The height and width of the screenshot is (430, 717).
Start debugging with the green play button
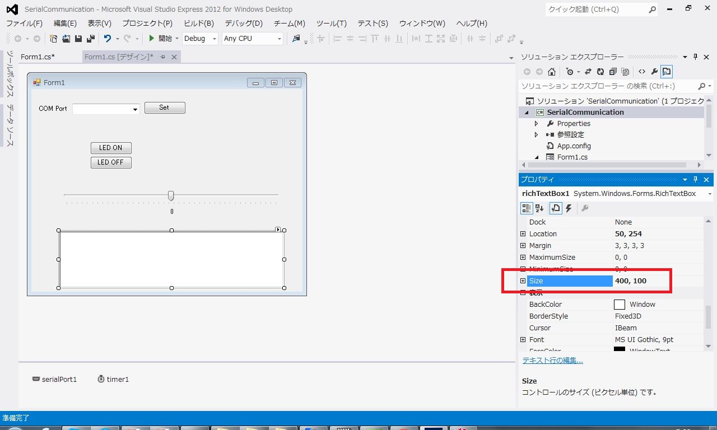151,39
